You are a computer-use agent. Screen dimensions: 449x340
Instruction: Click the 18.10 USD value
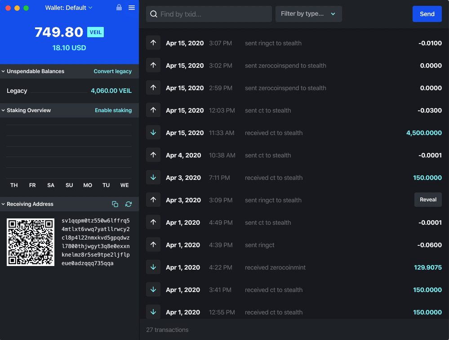pyautogui.click(x=69, y=48)
